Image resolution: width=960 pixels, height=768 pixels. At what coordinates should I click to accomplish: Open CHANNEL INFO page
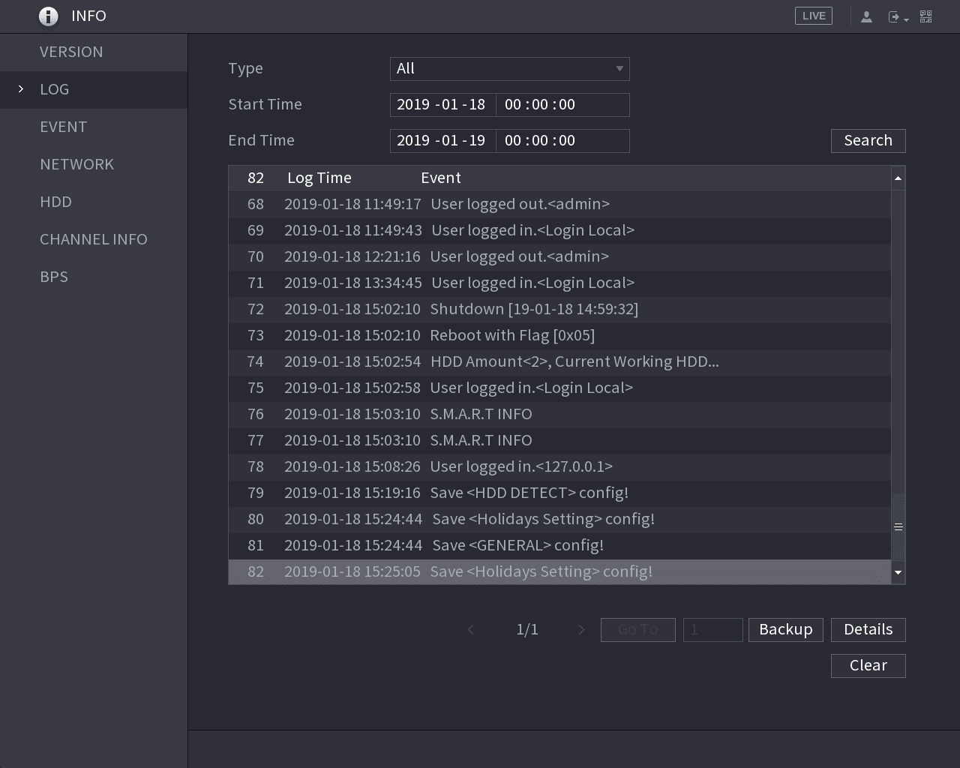[x=94, y=239]
